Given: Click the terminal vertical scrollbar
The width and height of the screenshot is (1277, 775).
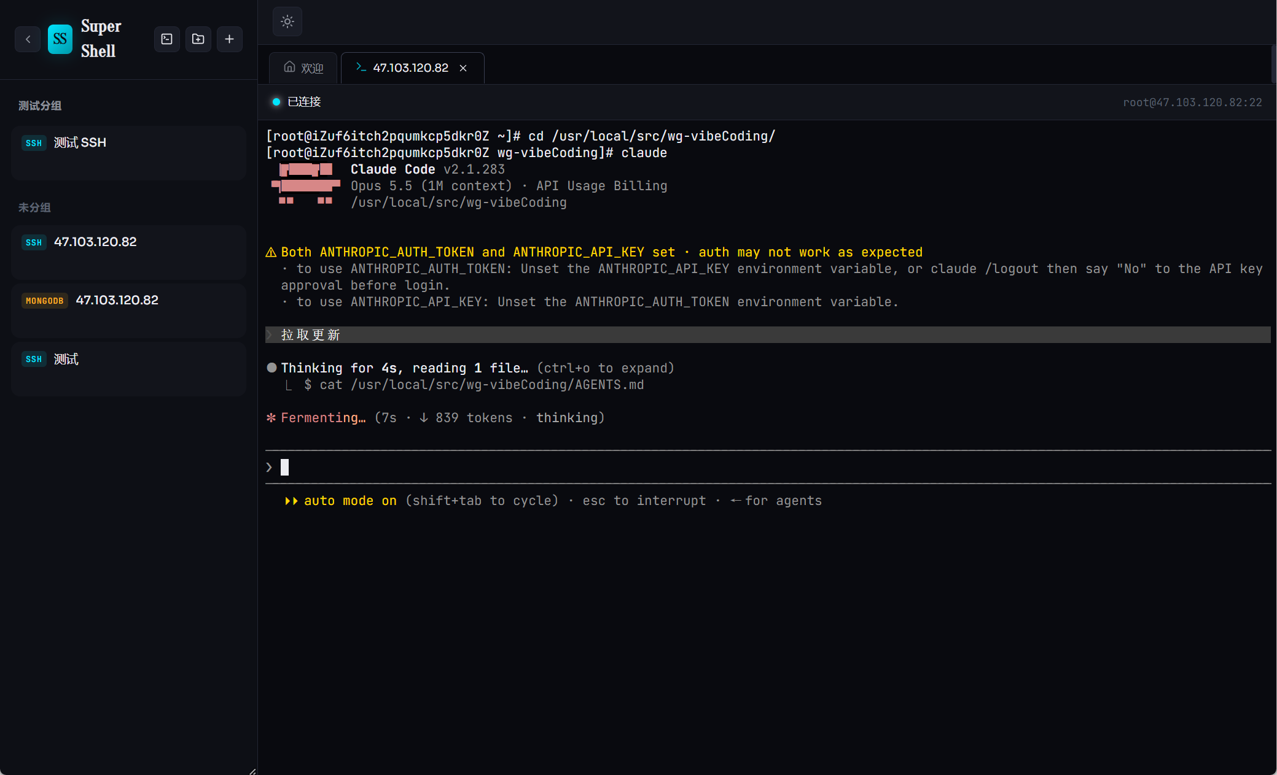Looking at the screenshot, I should [1274, 63].
